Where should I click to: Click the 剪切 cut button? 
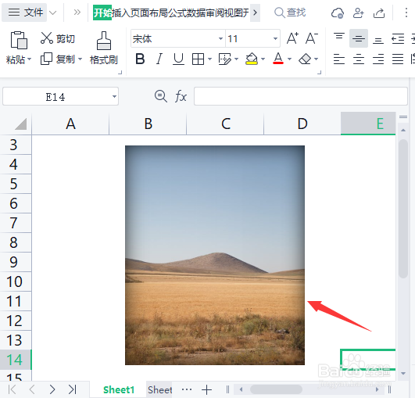(58, 38)
